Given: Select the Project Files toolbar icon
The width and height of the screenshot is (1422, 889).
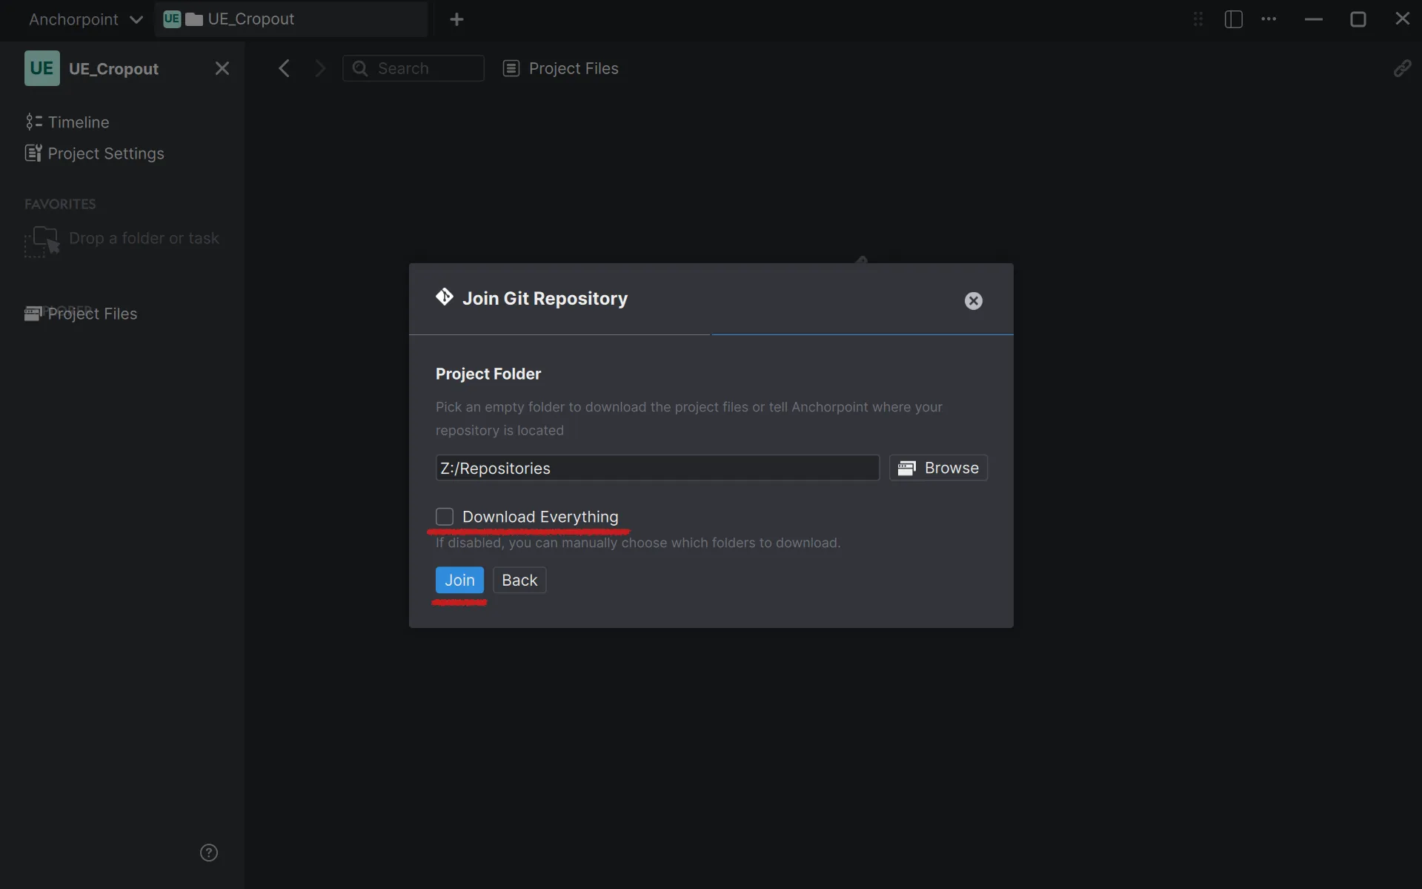Looking at the screenshot, I should point(511,68).
